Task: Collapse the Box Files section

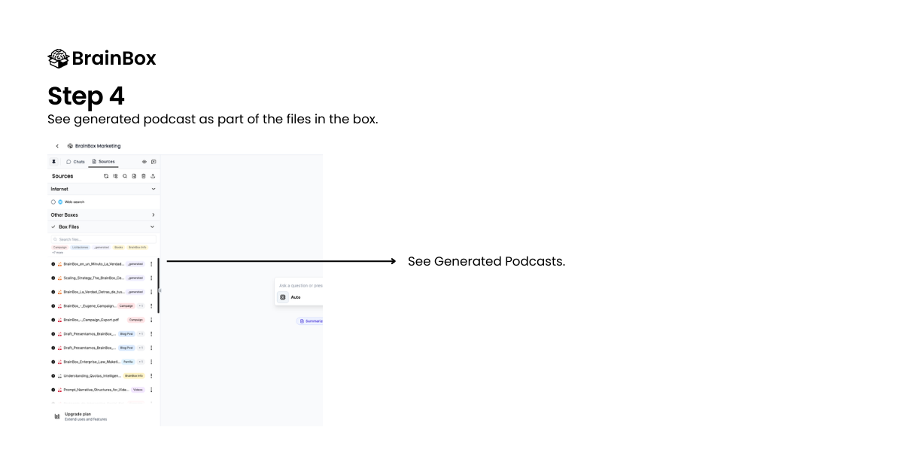Action: coord(154,226)
